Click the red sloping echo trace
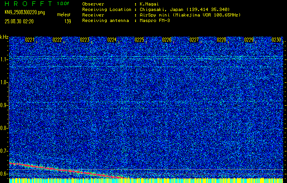 tap(68, 171)
